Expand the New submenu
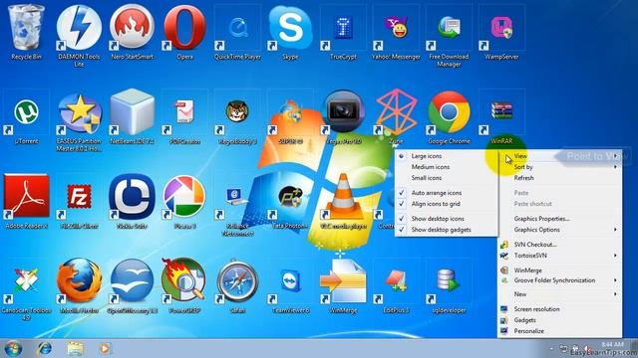The image size is (638, 358). 560,294
